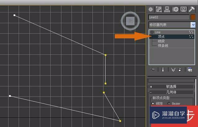Toggle Show End Result button
This screenshot has width=198, height=127.
click(163, 70)
